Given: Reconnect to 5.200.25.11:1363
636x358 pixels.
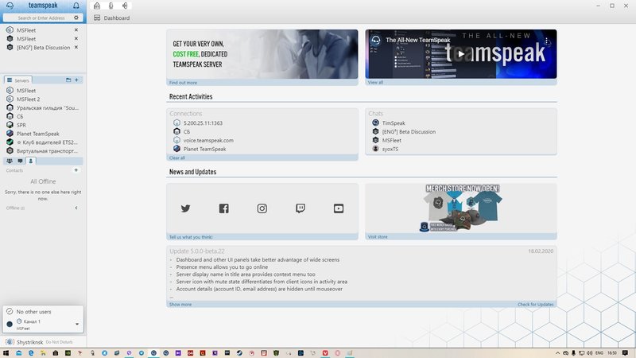Looking at the screenshot, I should tap(203, 123).
